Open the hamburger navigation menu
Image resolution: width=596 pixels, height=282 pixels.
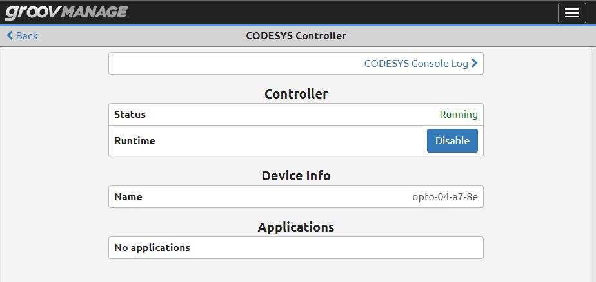(x=571, y=13)
